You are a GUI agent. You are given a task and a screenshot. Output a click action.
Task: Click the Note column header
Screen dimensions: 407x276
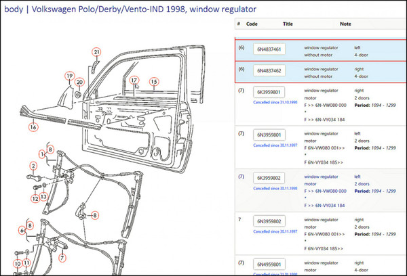346,24
